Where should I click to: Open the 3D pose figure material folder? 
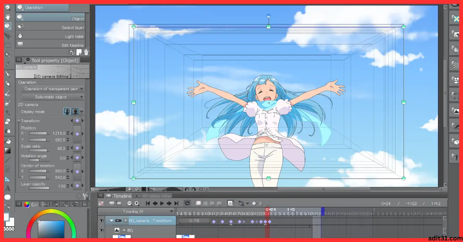tap(455, 156)
